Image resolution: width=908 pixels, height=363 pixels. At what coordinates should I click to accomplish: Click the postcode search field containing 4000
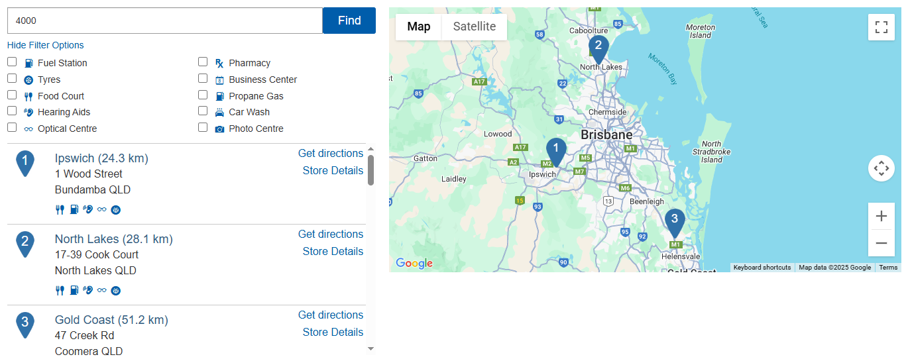point(165,21)
